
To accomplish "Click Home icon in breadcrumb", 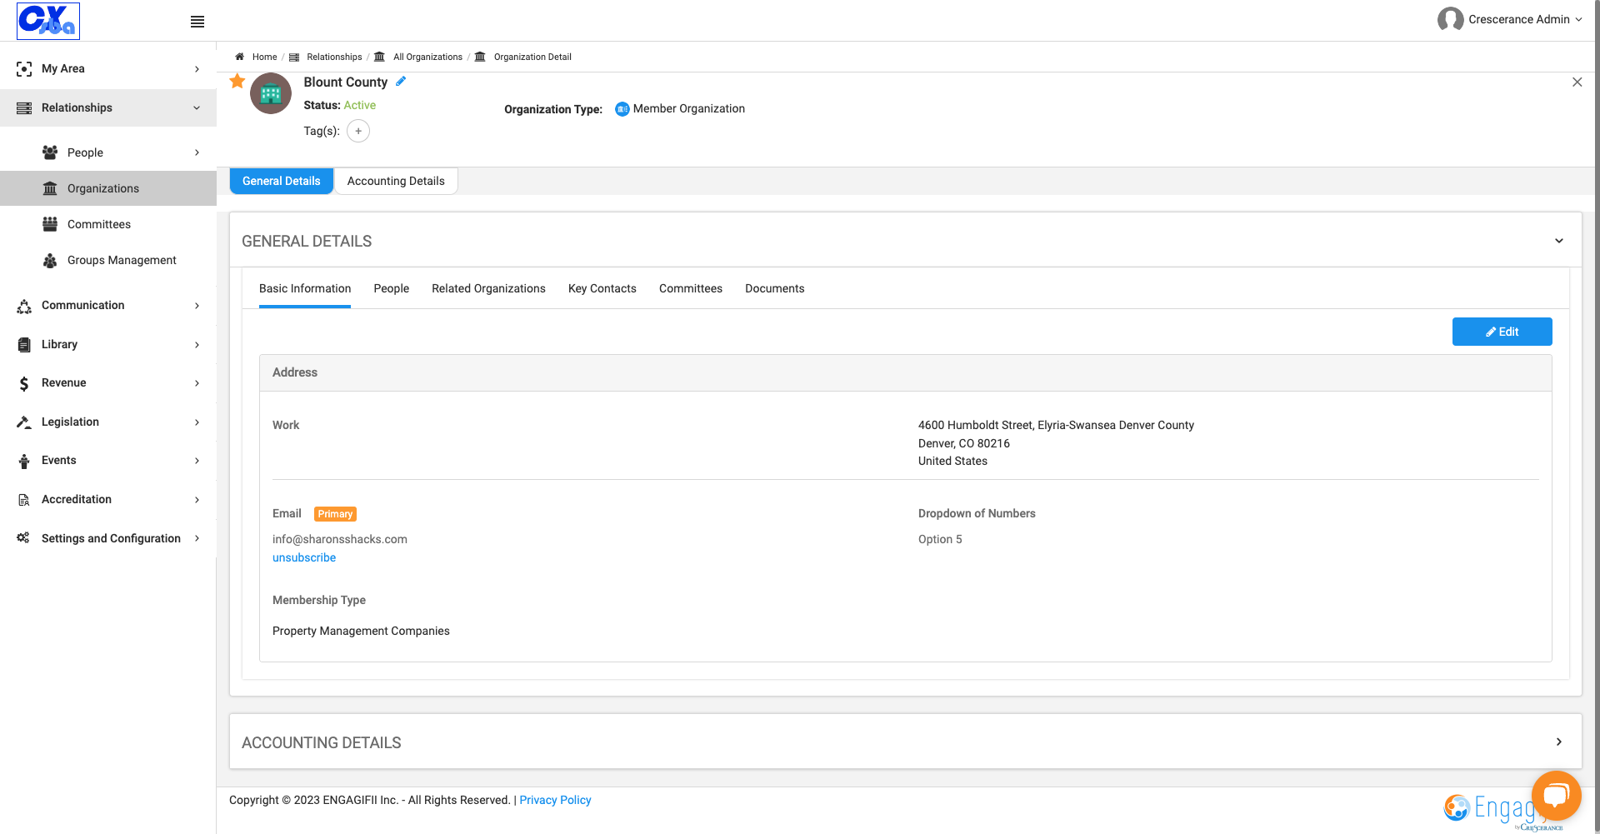I will [239, 57].
